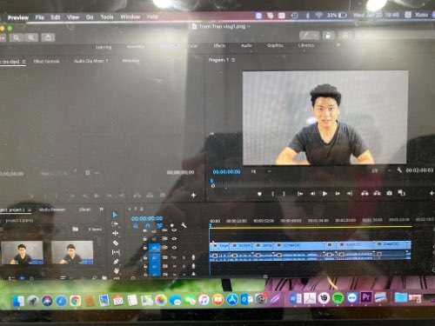Open Program zoom level Fit dropdown
Viewport: 435px width, 326px height.
261,171
